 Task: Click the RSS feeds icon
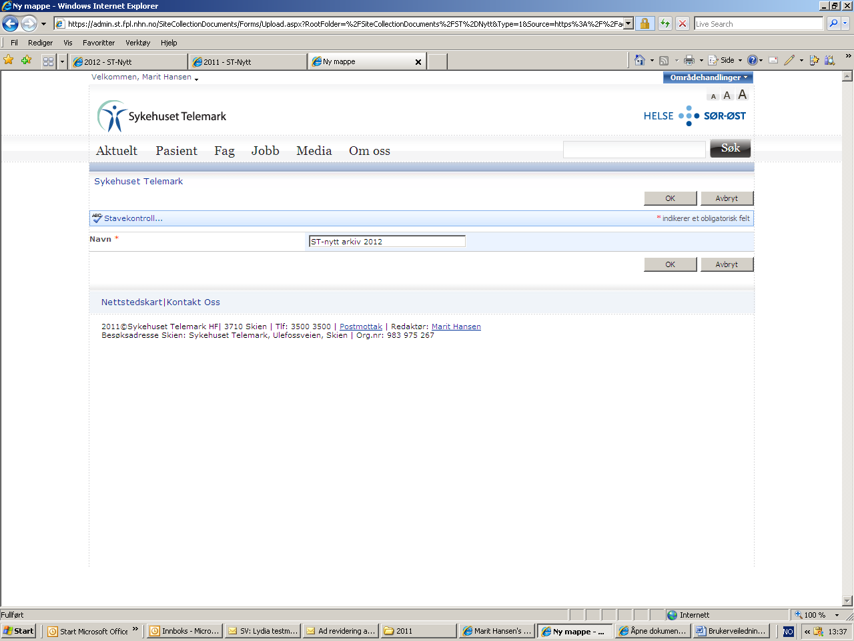coord(664,60)
